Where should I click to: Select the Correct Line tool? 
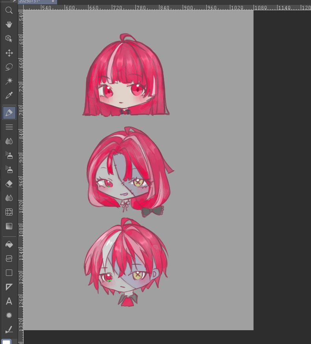[x=9, y=329]
